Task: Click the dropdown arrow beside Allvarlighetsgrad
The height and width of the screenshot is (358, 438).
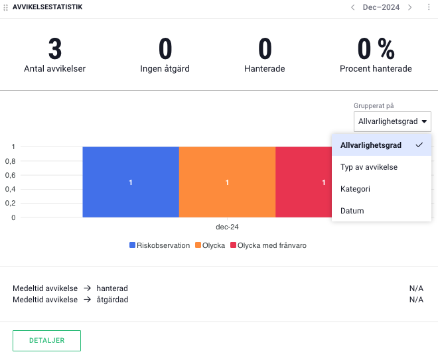Action: click(424, 121)
